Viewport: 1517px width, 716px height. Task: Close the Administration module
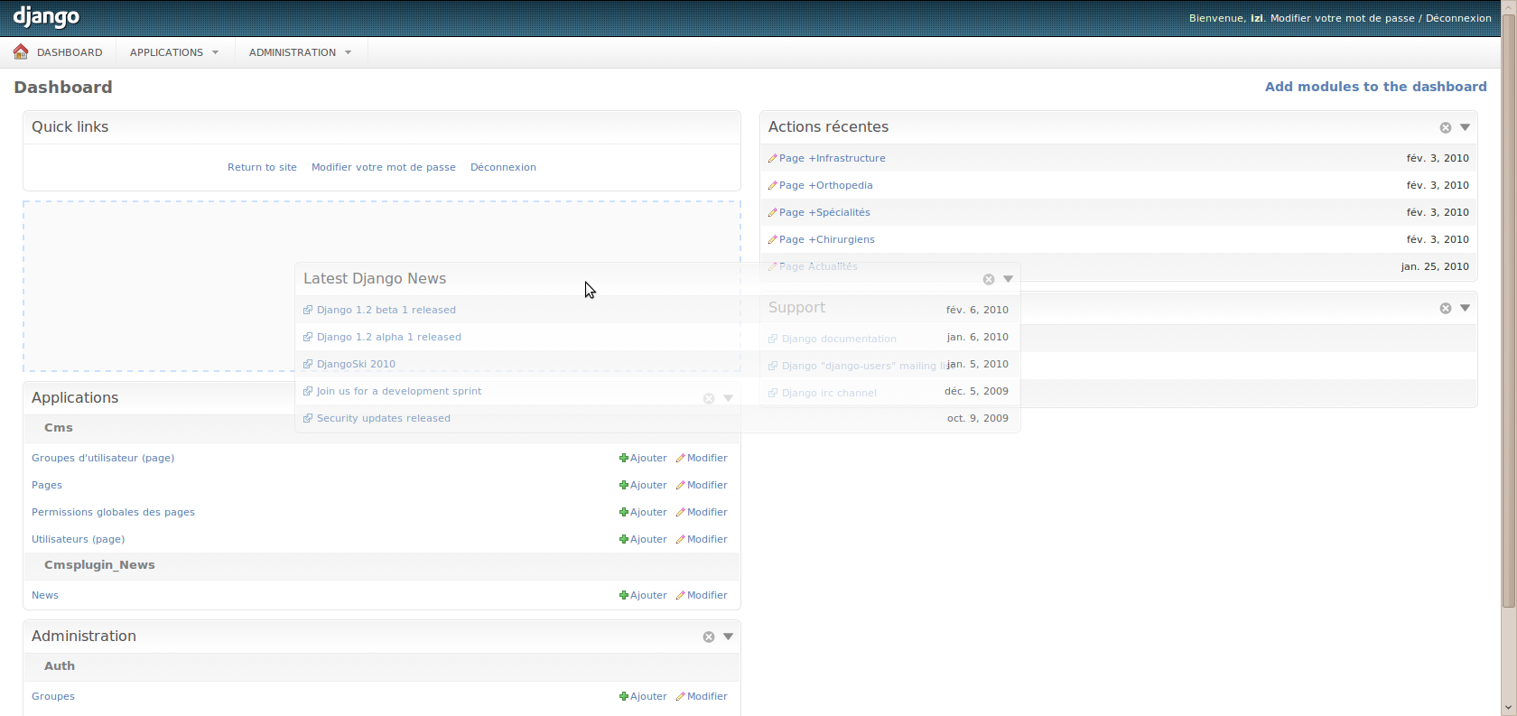coord(709,637)
